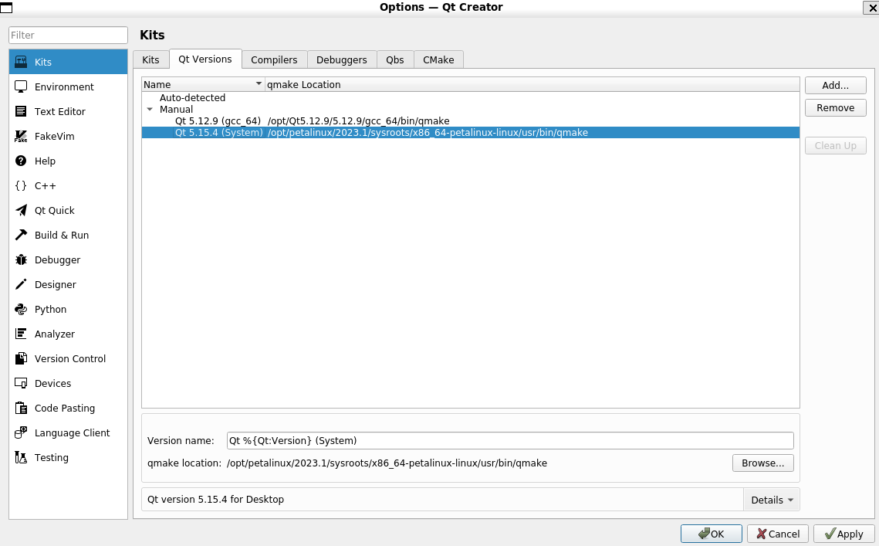Click the Devices icon

pyautogui.click(x=21, y=383)
